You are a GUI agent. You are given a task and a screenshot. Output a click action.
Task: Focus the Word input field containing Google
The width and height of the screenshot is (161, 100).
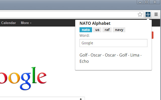(x=113, y=43)
